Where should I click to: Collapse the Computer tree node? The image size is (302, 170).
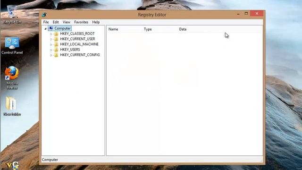tap(45, 29)
